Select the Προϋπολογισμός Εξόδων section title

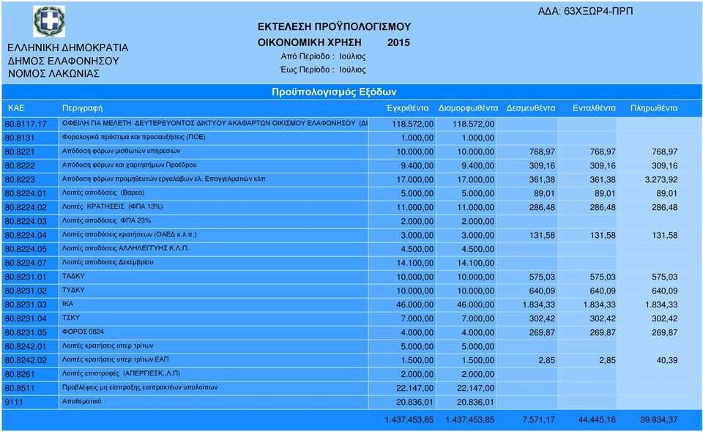tap(334, 91)
